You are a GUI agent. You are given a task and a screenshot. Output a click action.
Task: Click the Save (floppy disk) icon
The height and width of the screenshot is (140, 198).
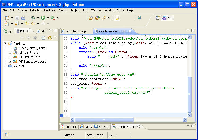pyautogui.click(x=17, y=18)
